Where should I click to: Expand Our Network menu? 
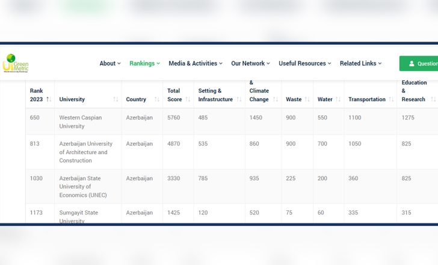click(x=250, y=63)
